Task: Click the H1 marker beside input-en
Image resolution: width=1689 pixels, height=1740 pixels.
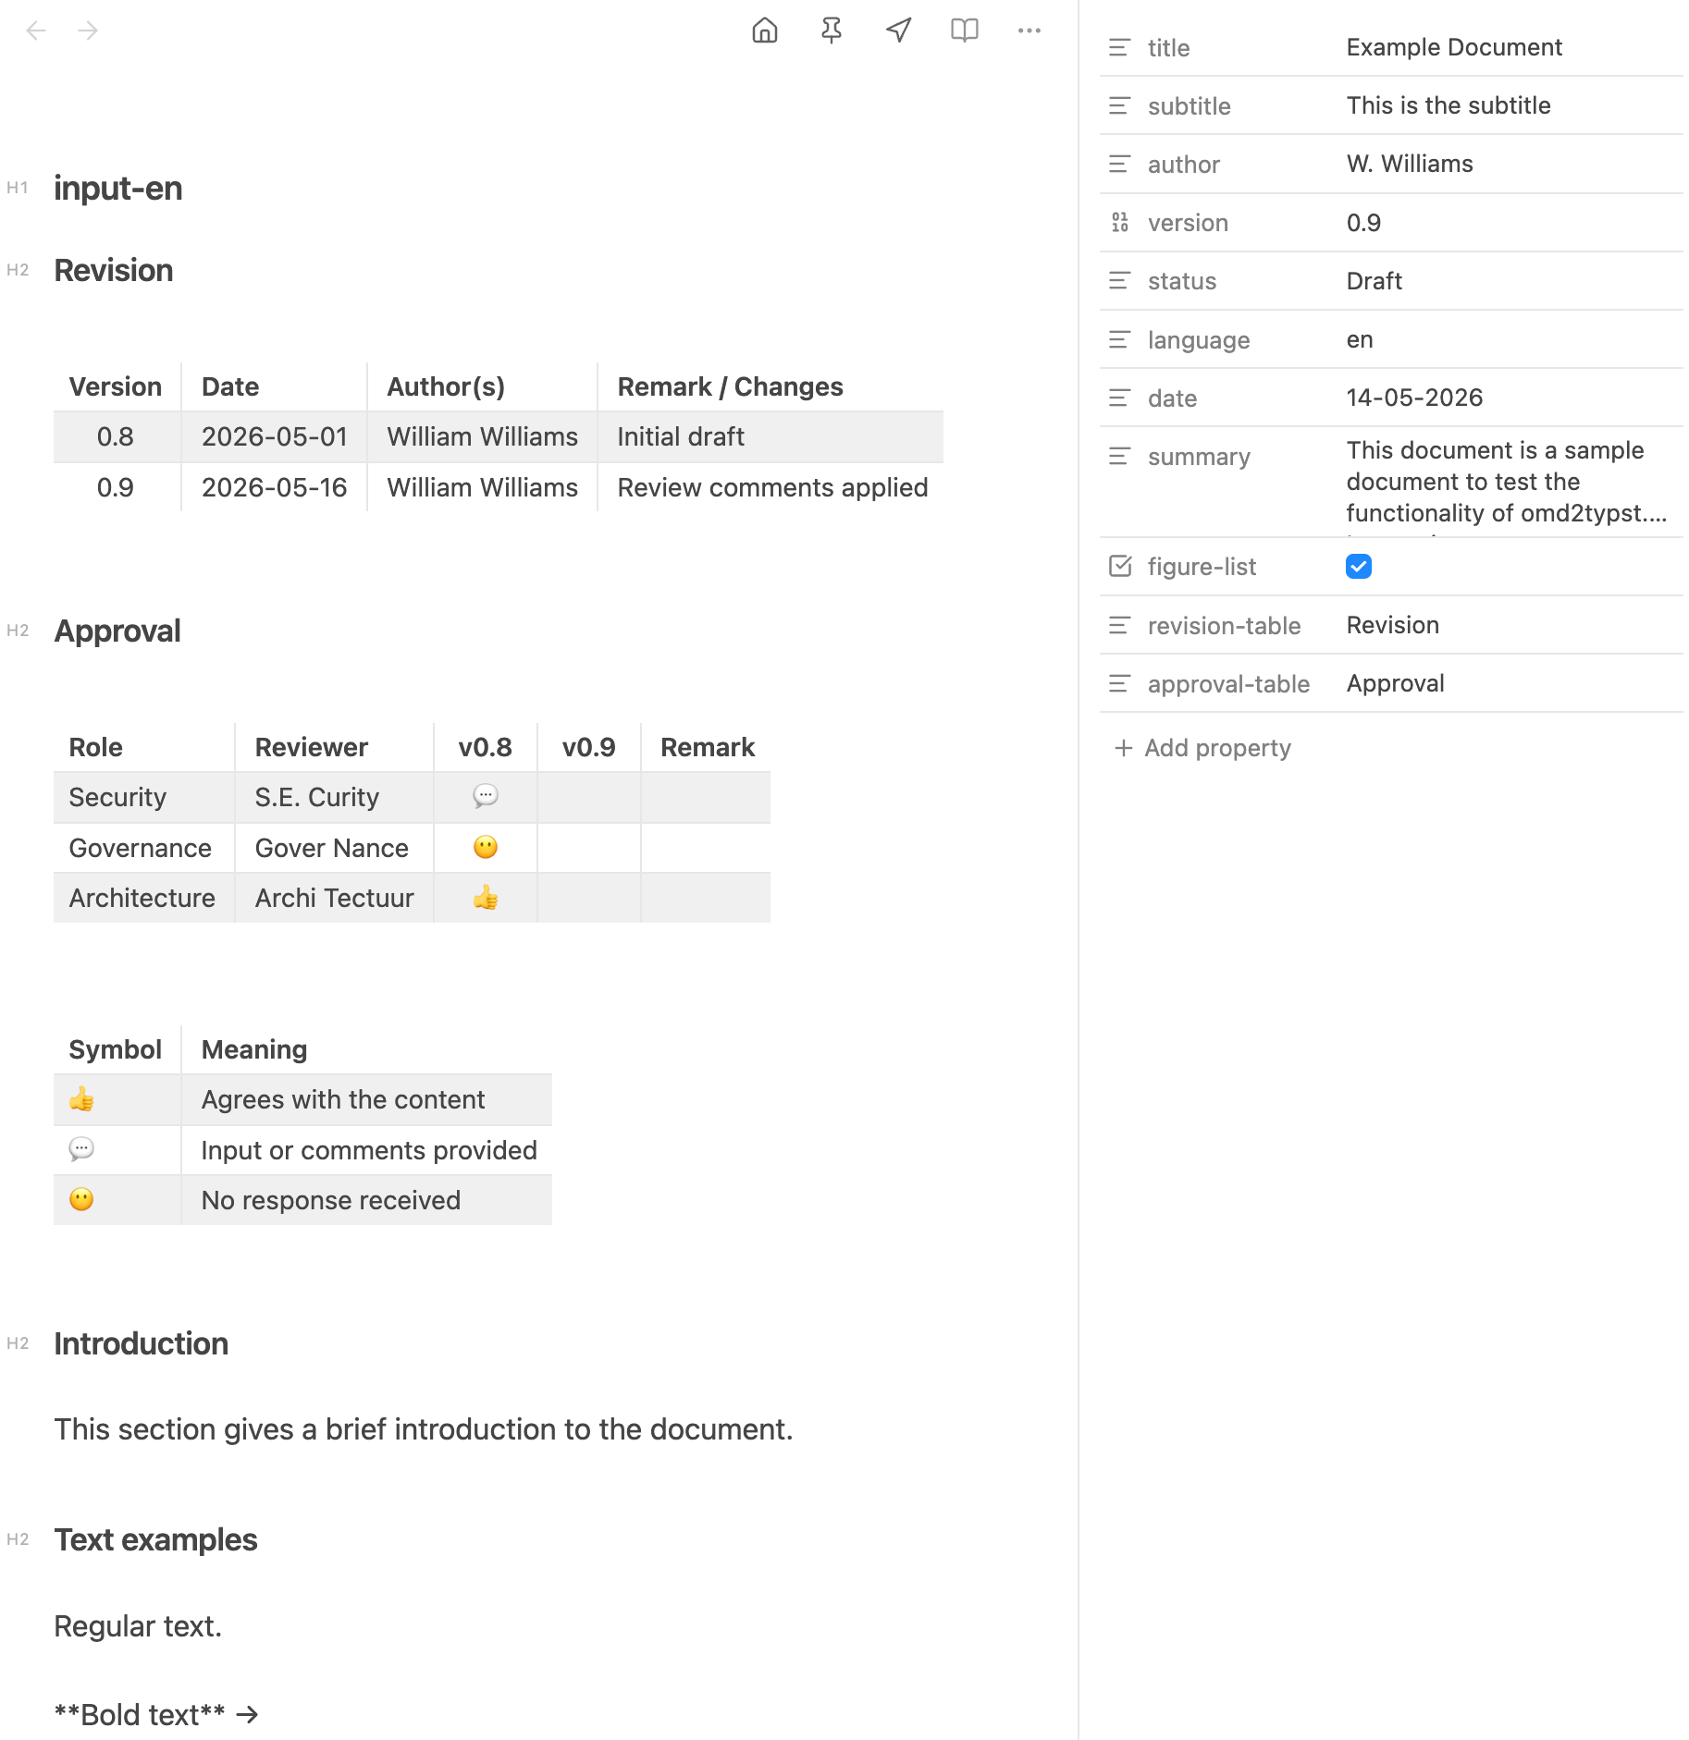Action: click(18, 188)
